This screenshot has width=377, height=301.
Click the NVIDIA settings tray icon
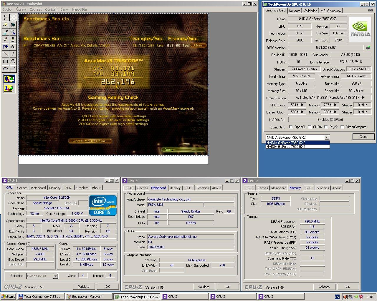(356, 297)
